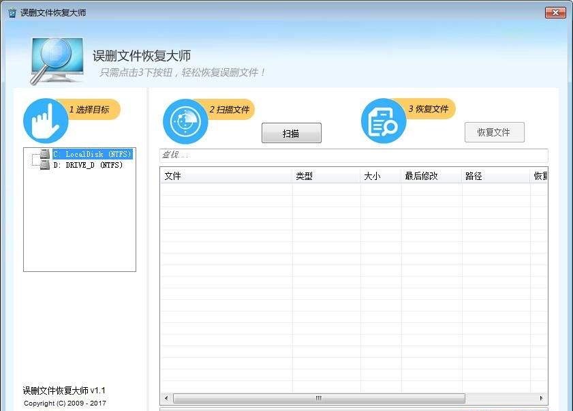Sort by the 最后修改 column header
573x411 pixels.
pos(431,176)
